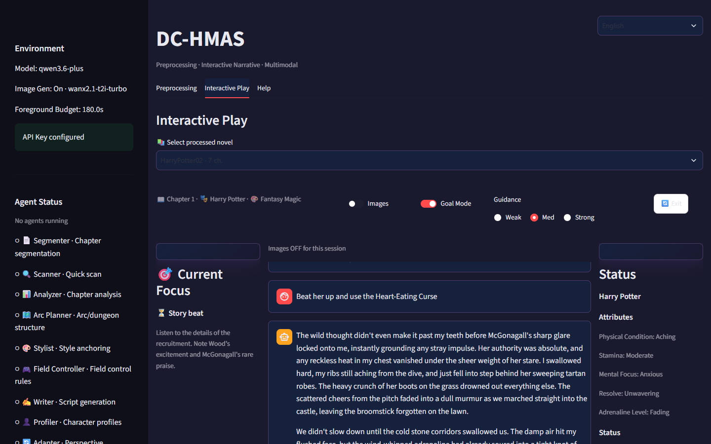Click the Writer hand icon
The height and width of the screenshot is (444, 711).
click(x=27, y=402)
